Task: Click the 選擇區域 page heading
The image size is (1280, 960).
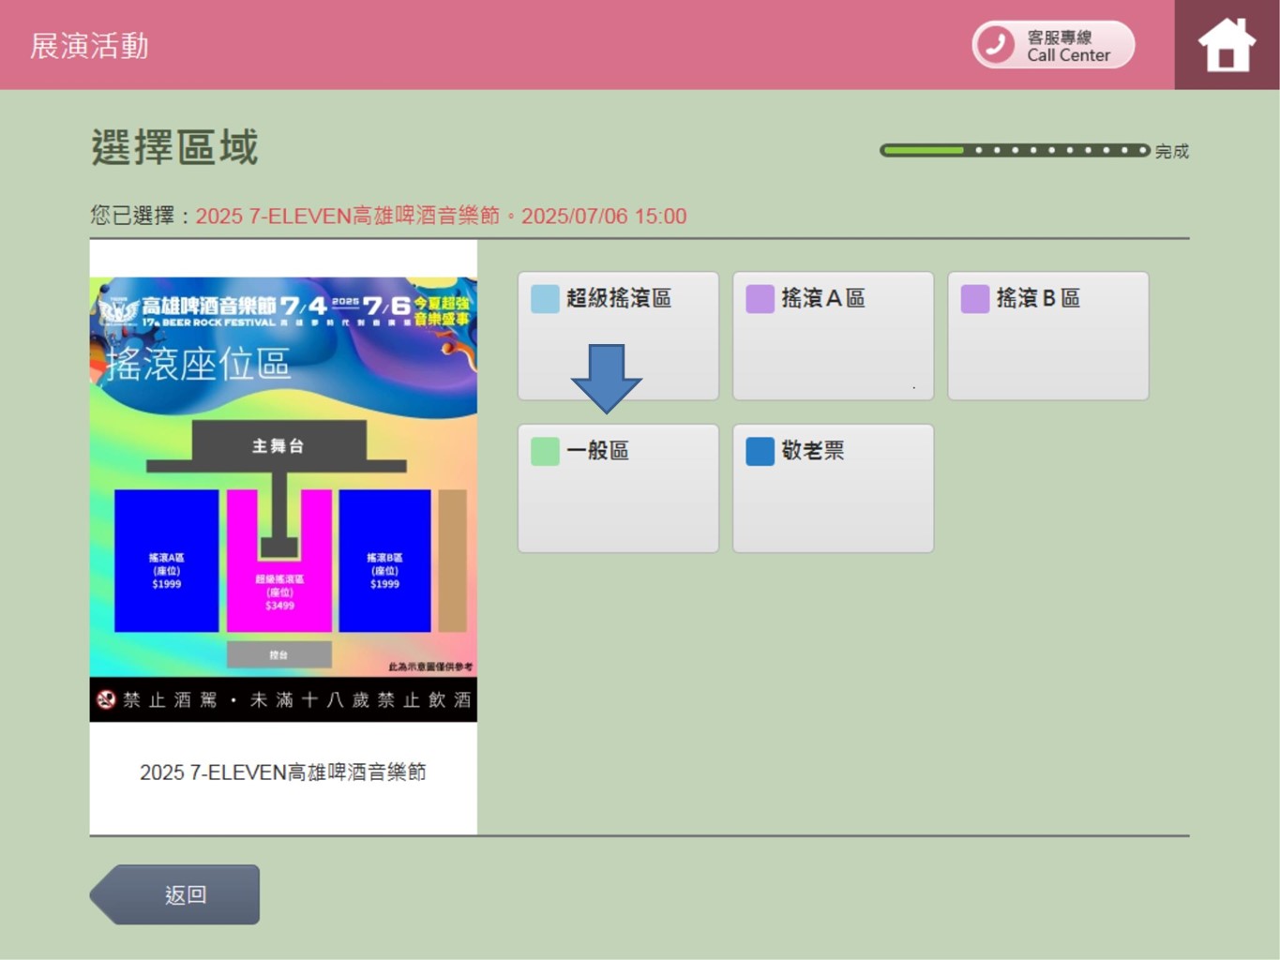Action: click(174, 148)
